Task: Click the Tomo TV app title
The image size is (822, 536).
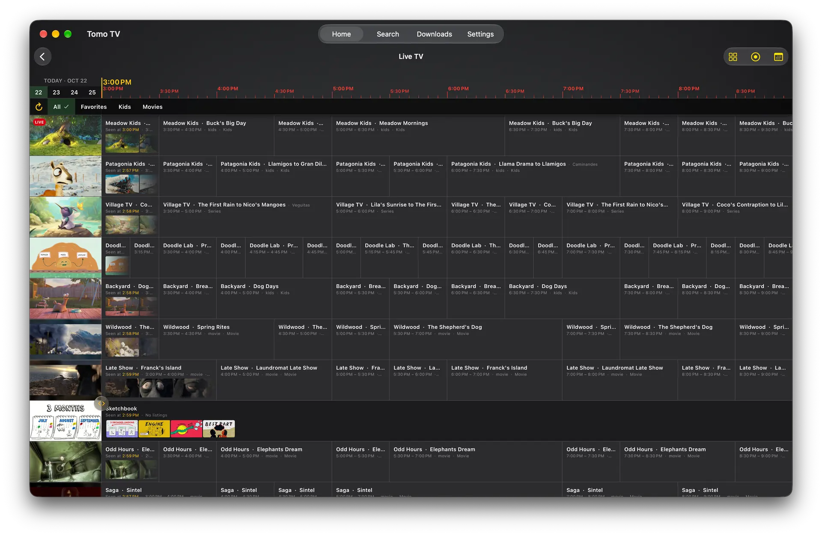Action: (104, 34)
